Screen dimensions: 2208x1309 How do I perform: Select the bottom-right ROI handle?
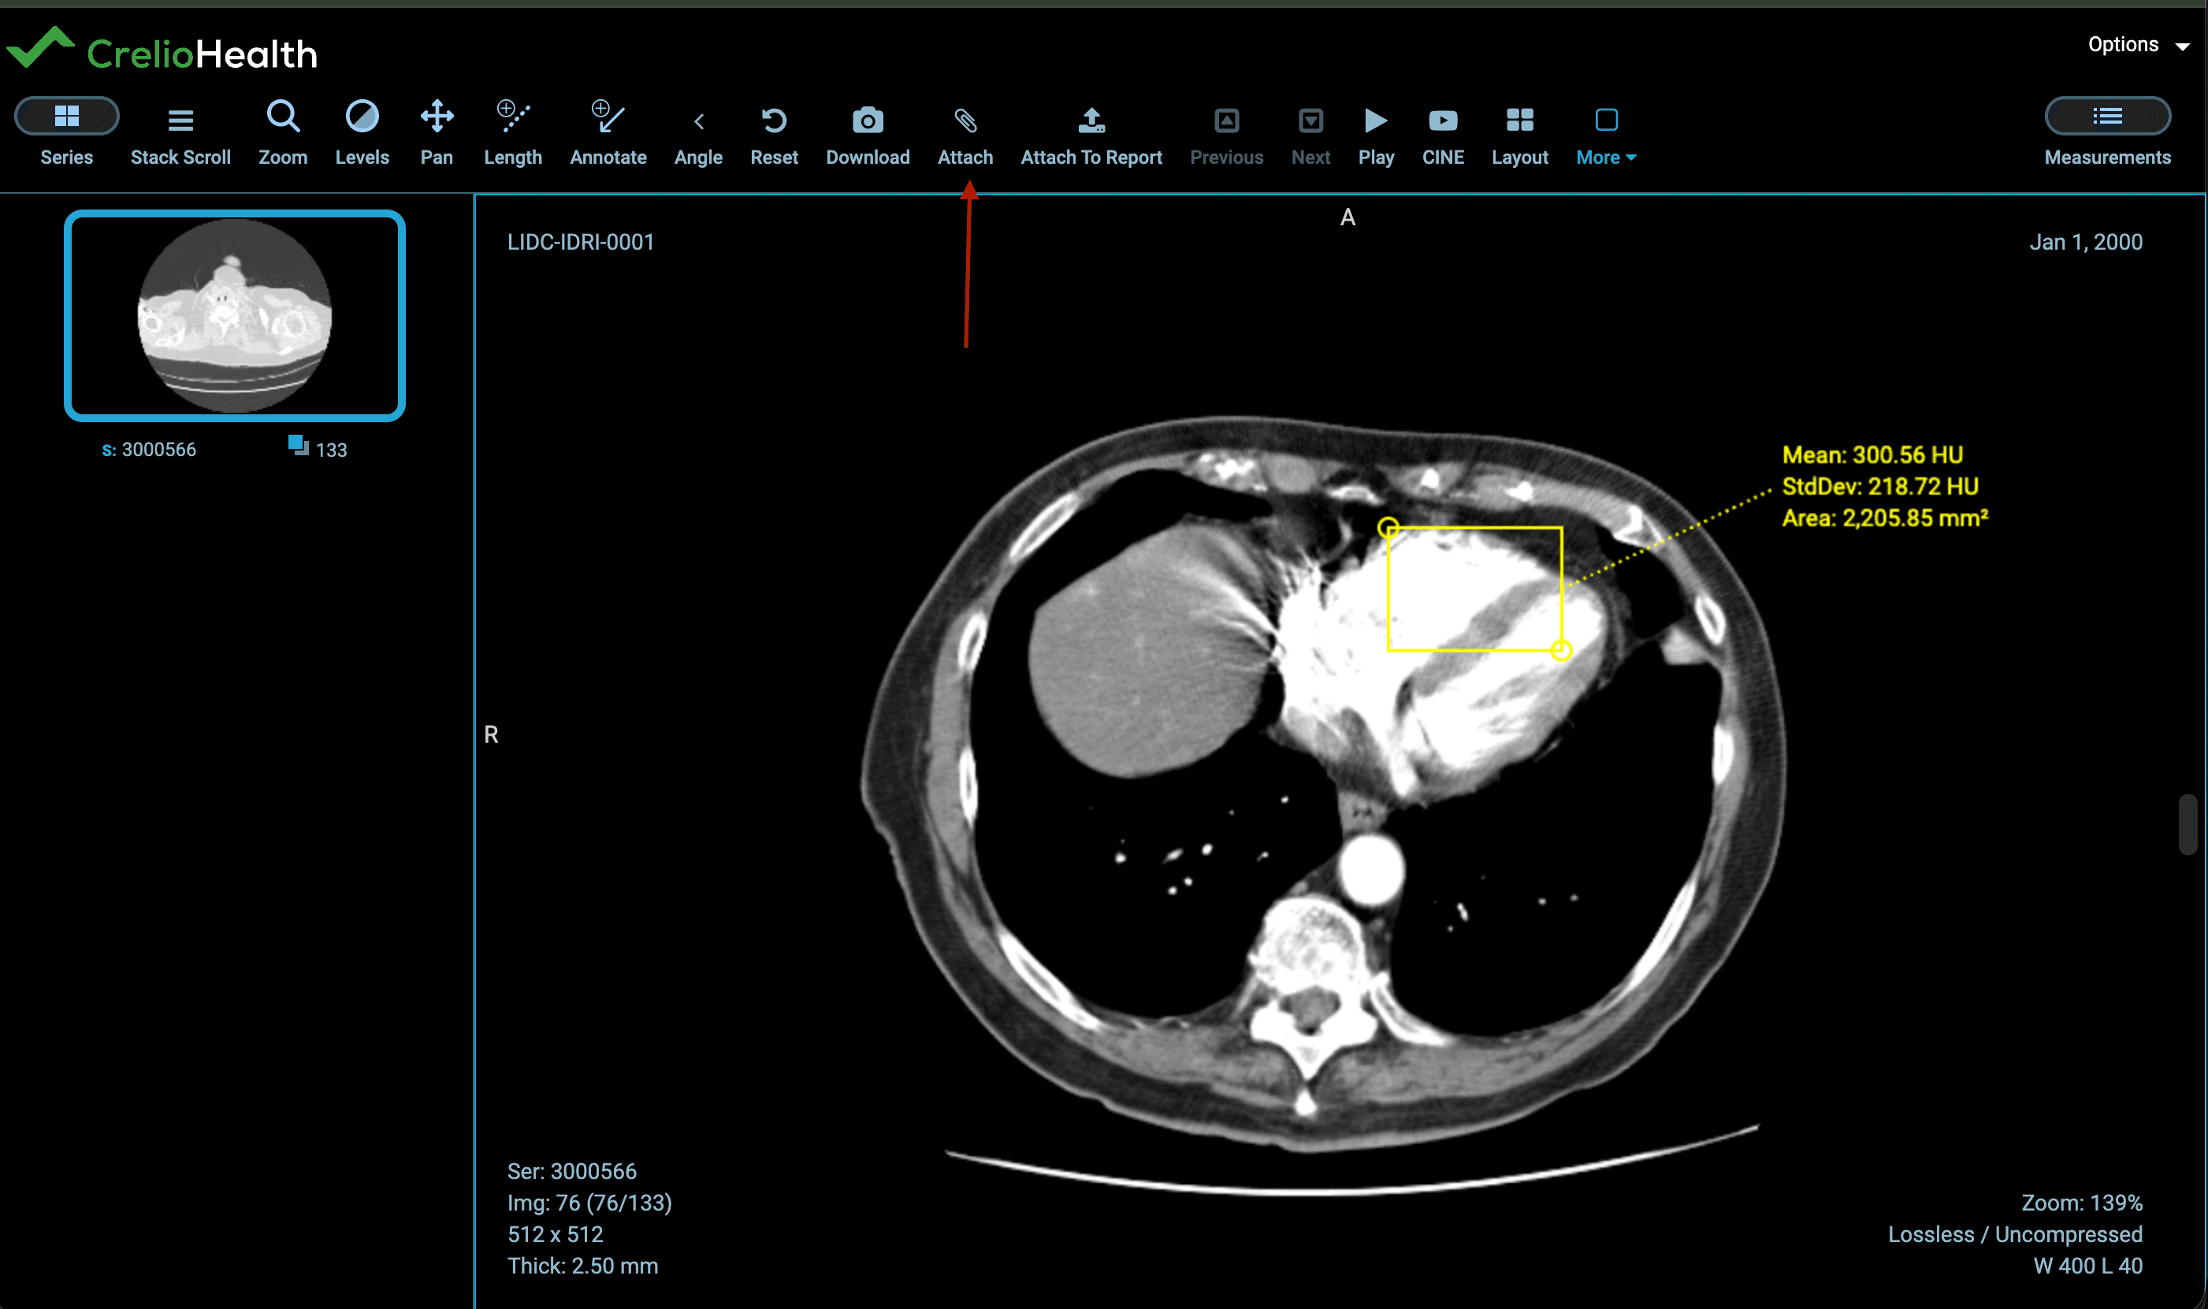pyautogui.click(x=1561, y=651)
